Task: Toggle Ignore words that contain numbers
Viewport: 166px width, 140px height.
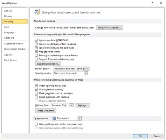Action: click(x=36, y=44)
